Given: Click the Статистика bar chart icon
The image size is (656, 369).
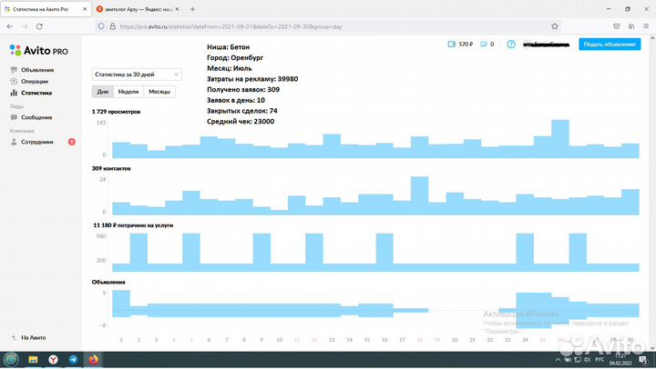Looking at the screenshot, I should click(14, 93).
